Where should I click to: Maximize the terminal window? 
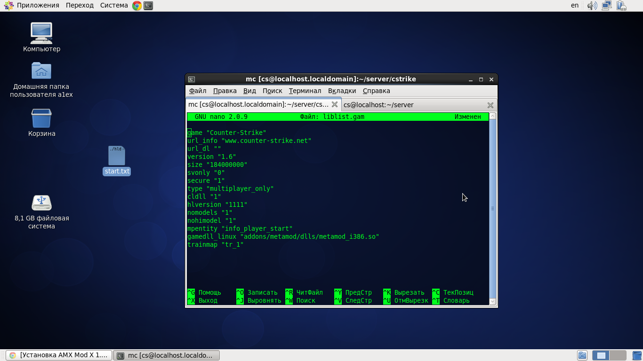point(481,79)
